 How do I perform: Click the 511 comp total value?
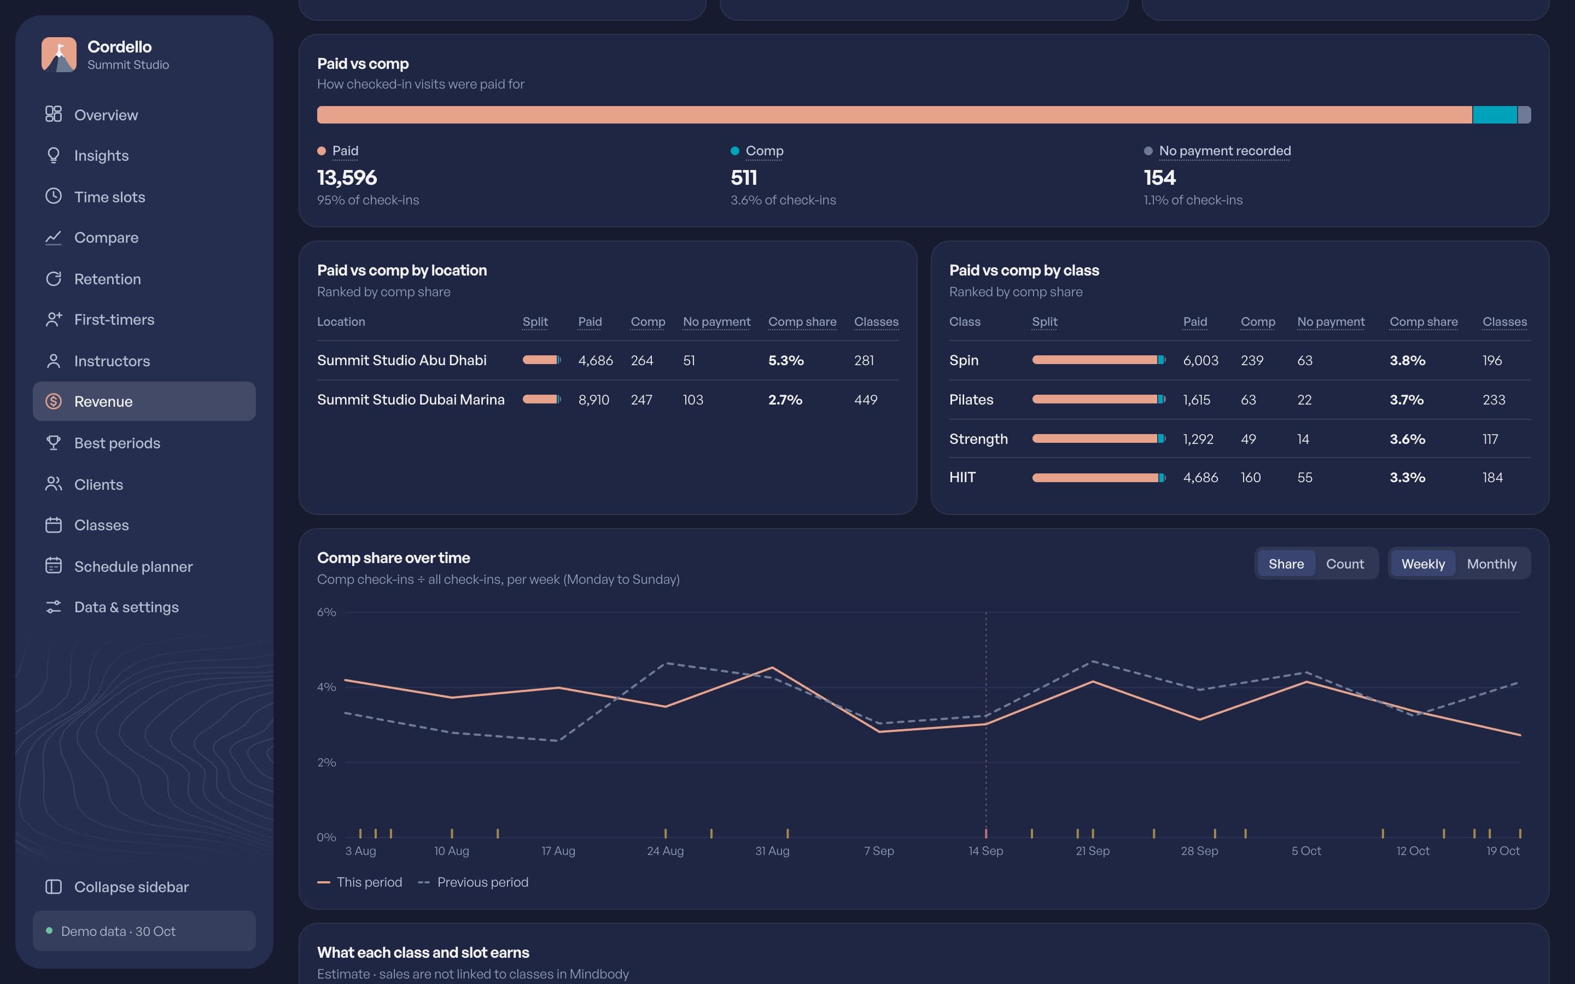[743, 178]
